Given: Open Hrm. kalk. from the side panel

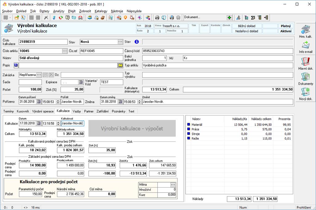Looking at the screenshot, I should 306,31.
